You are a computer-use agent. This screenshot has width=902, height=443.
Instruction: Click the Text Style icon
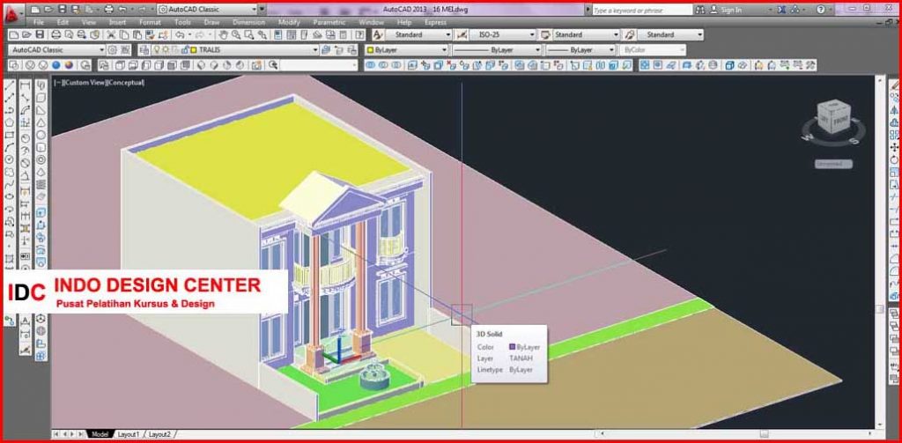point(378,35)
